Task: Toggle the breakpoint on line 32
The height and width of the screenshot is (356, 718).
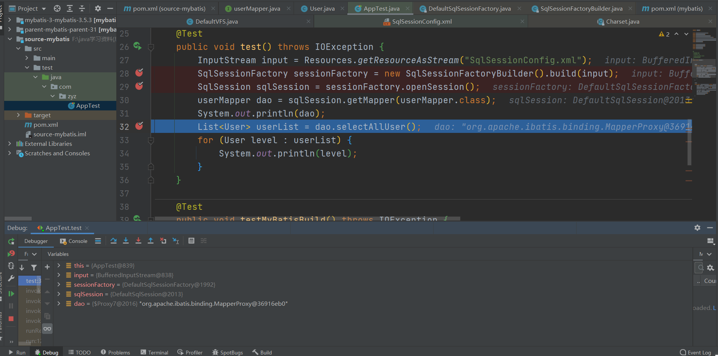Action: pos(139,126)
